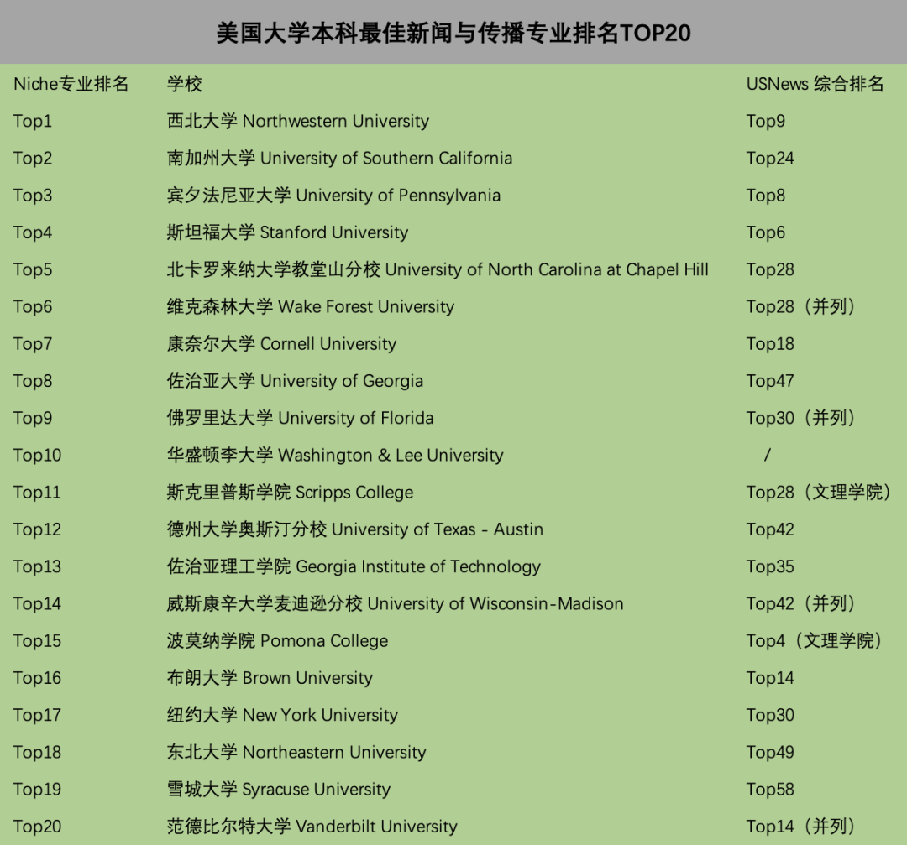Click Cornell's USNews Top18 value
The height and width of the screenshot is (845, 907).
point(770,344)
